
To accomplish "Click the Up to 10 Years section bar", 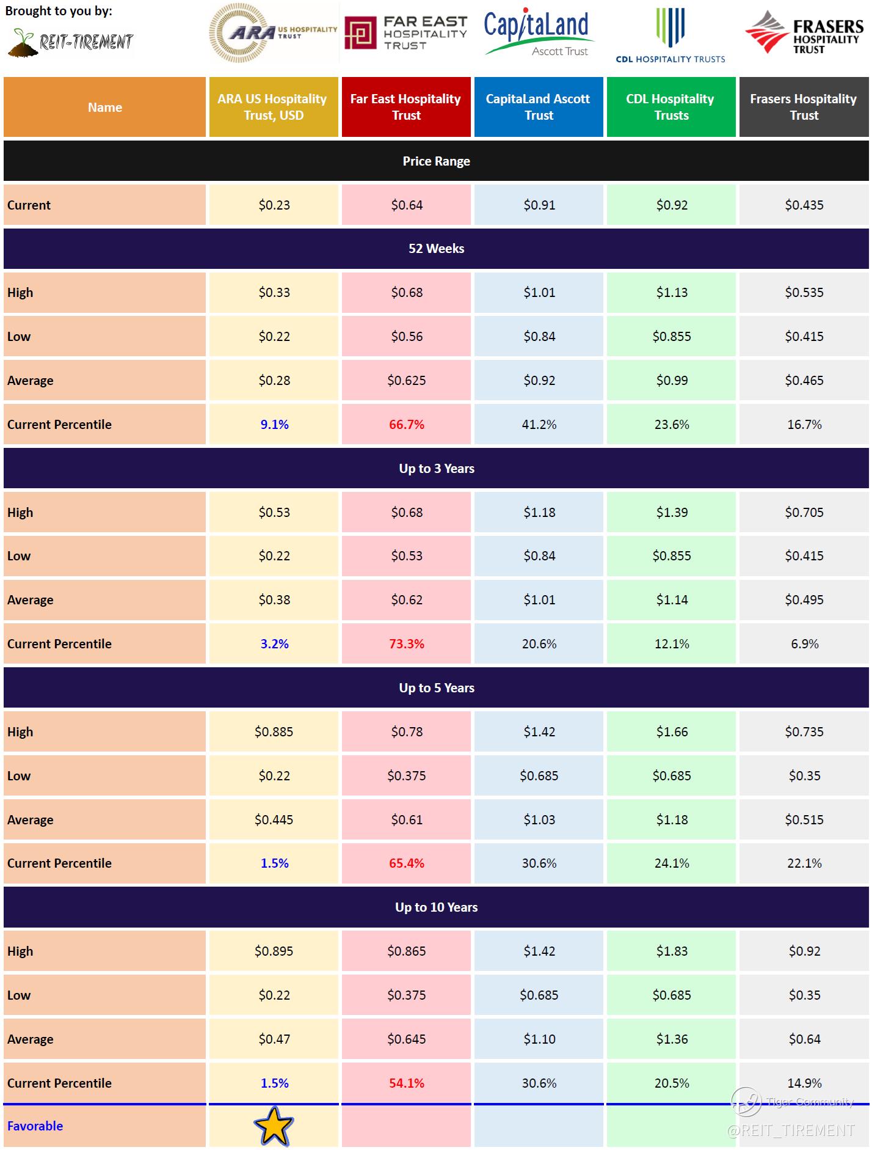I will (436, 907).
